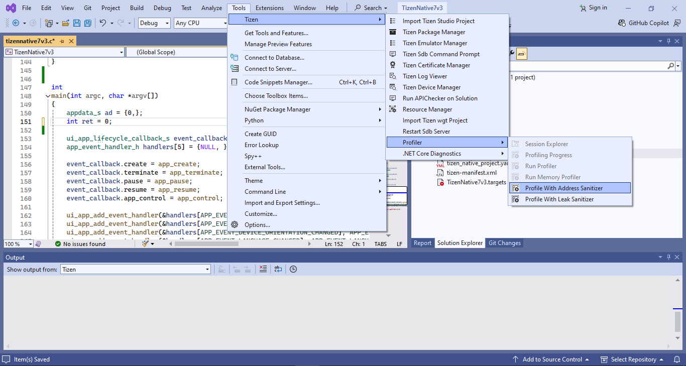Click the code cleanup broom icon
This screenshot has height=366, width=686.
[146, 243]
